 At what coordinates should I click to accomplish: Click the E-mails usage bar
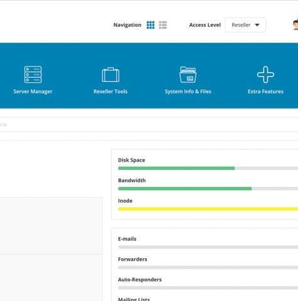[x=208, y=247]
